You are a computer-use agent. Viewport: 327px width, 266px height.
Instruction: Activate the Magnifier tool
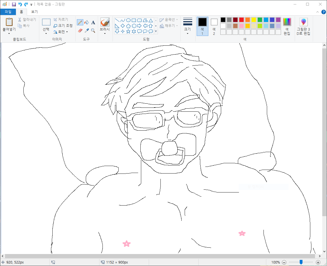coord(93,30)
